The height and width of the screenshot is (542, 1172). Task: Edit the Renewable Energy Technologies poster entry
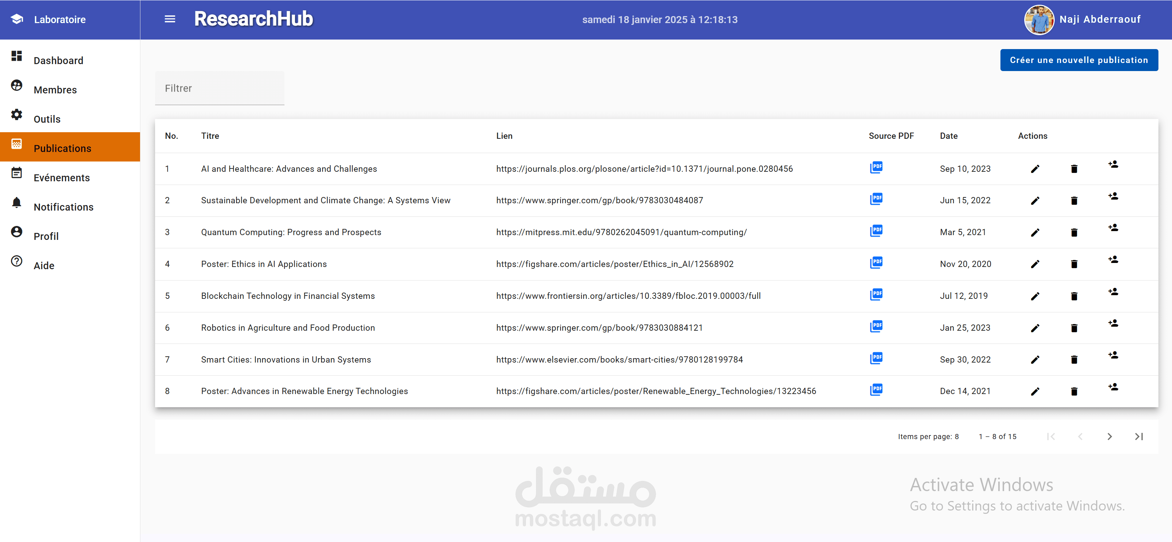tap(1035, 391)
